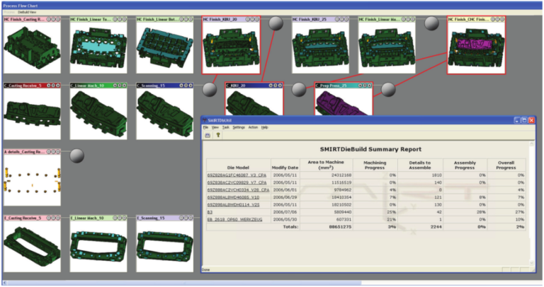Click the Done status bar text
The width and height of the screenshot is (544, 287).
[205, 269]
